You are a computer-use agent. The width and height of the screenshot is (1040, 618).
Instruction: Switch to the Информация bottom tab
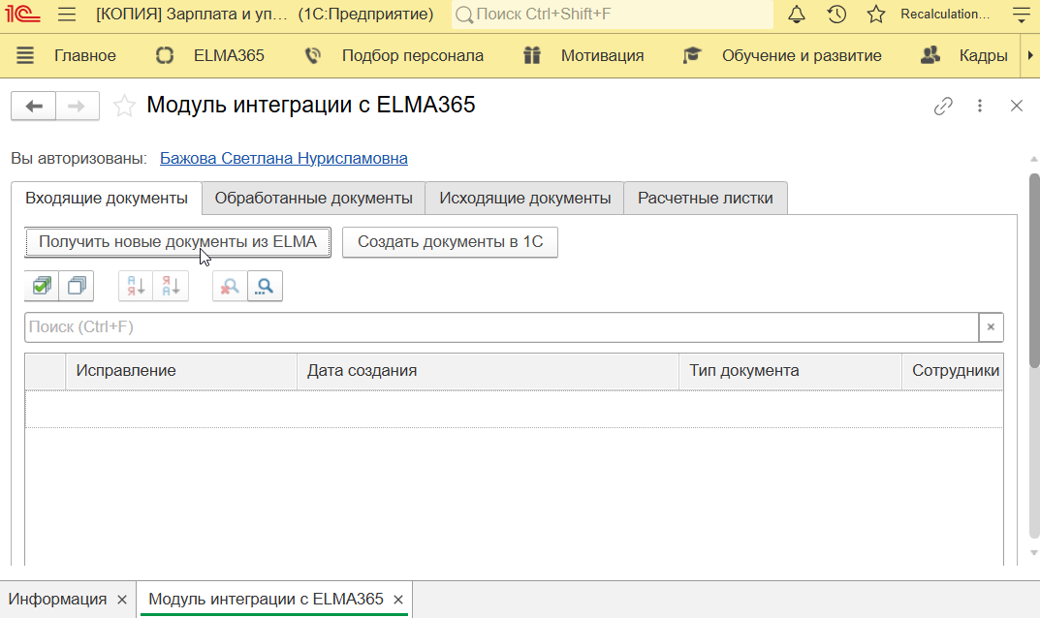pos(58,600)
